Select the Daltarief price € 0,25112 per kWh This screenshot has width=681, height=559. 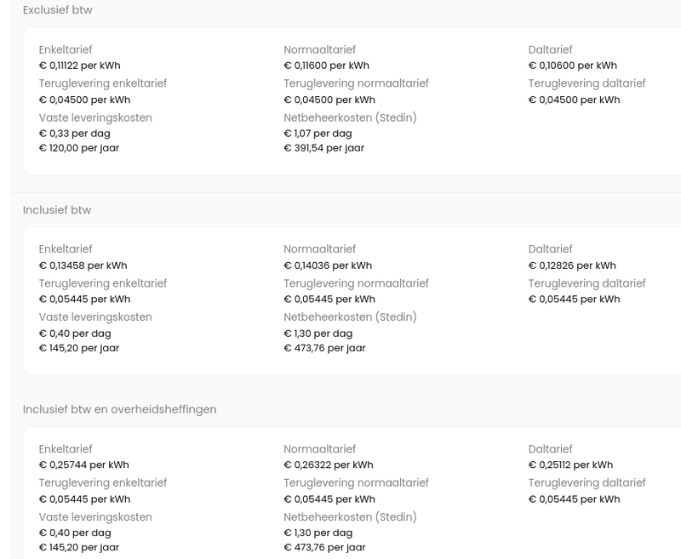pyautogui.click(x=570, y=465)
